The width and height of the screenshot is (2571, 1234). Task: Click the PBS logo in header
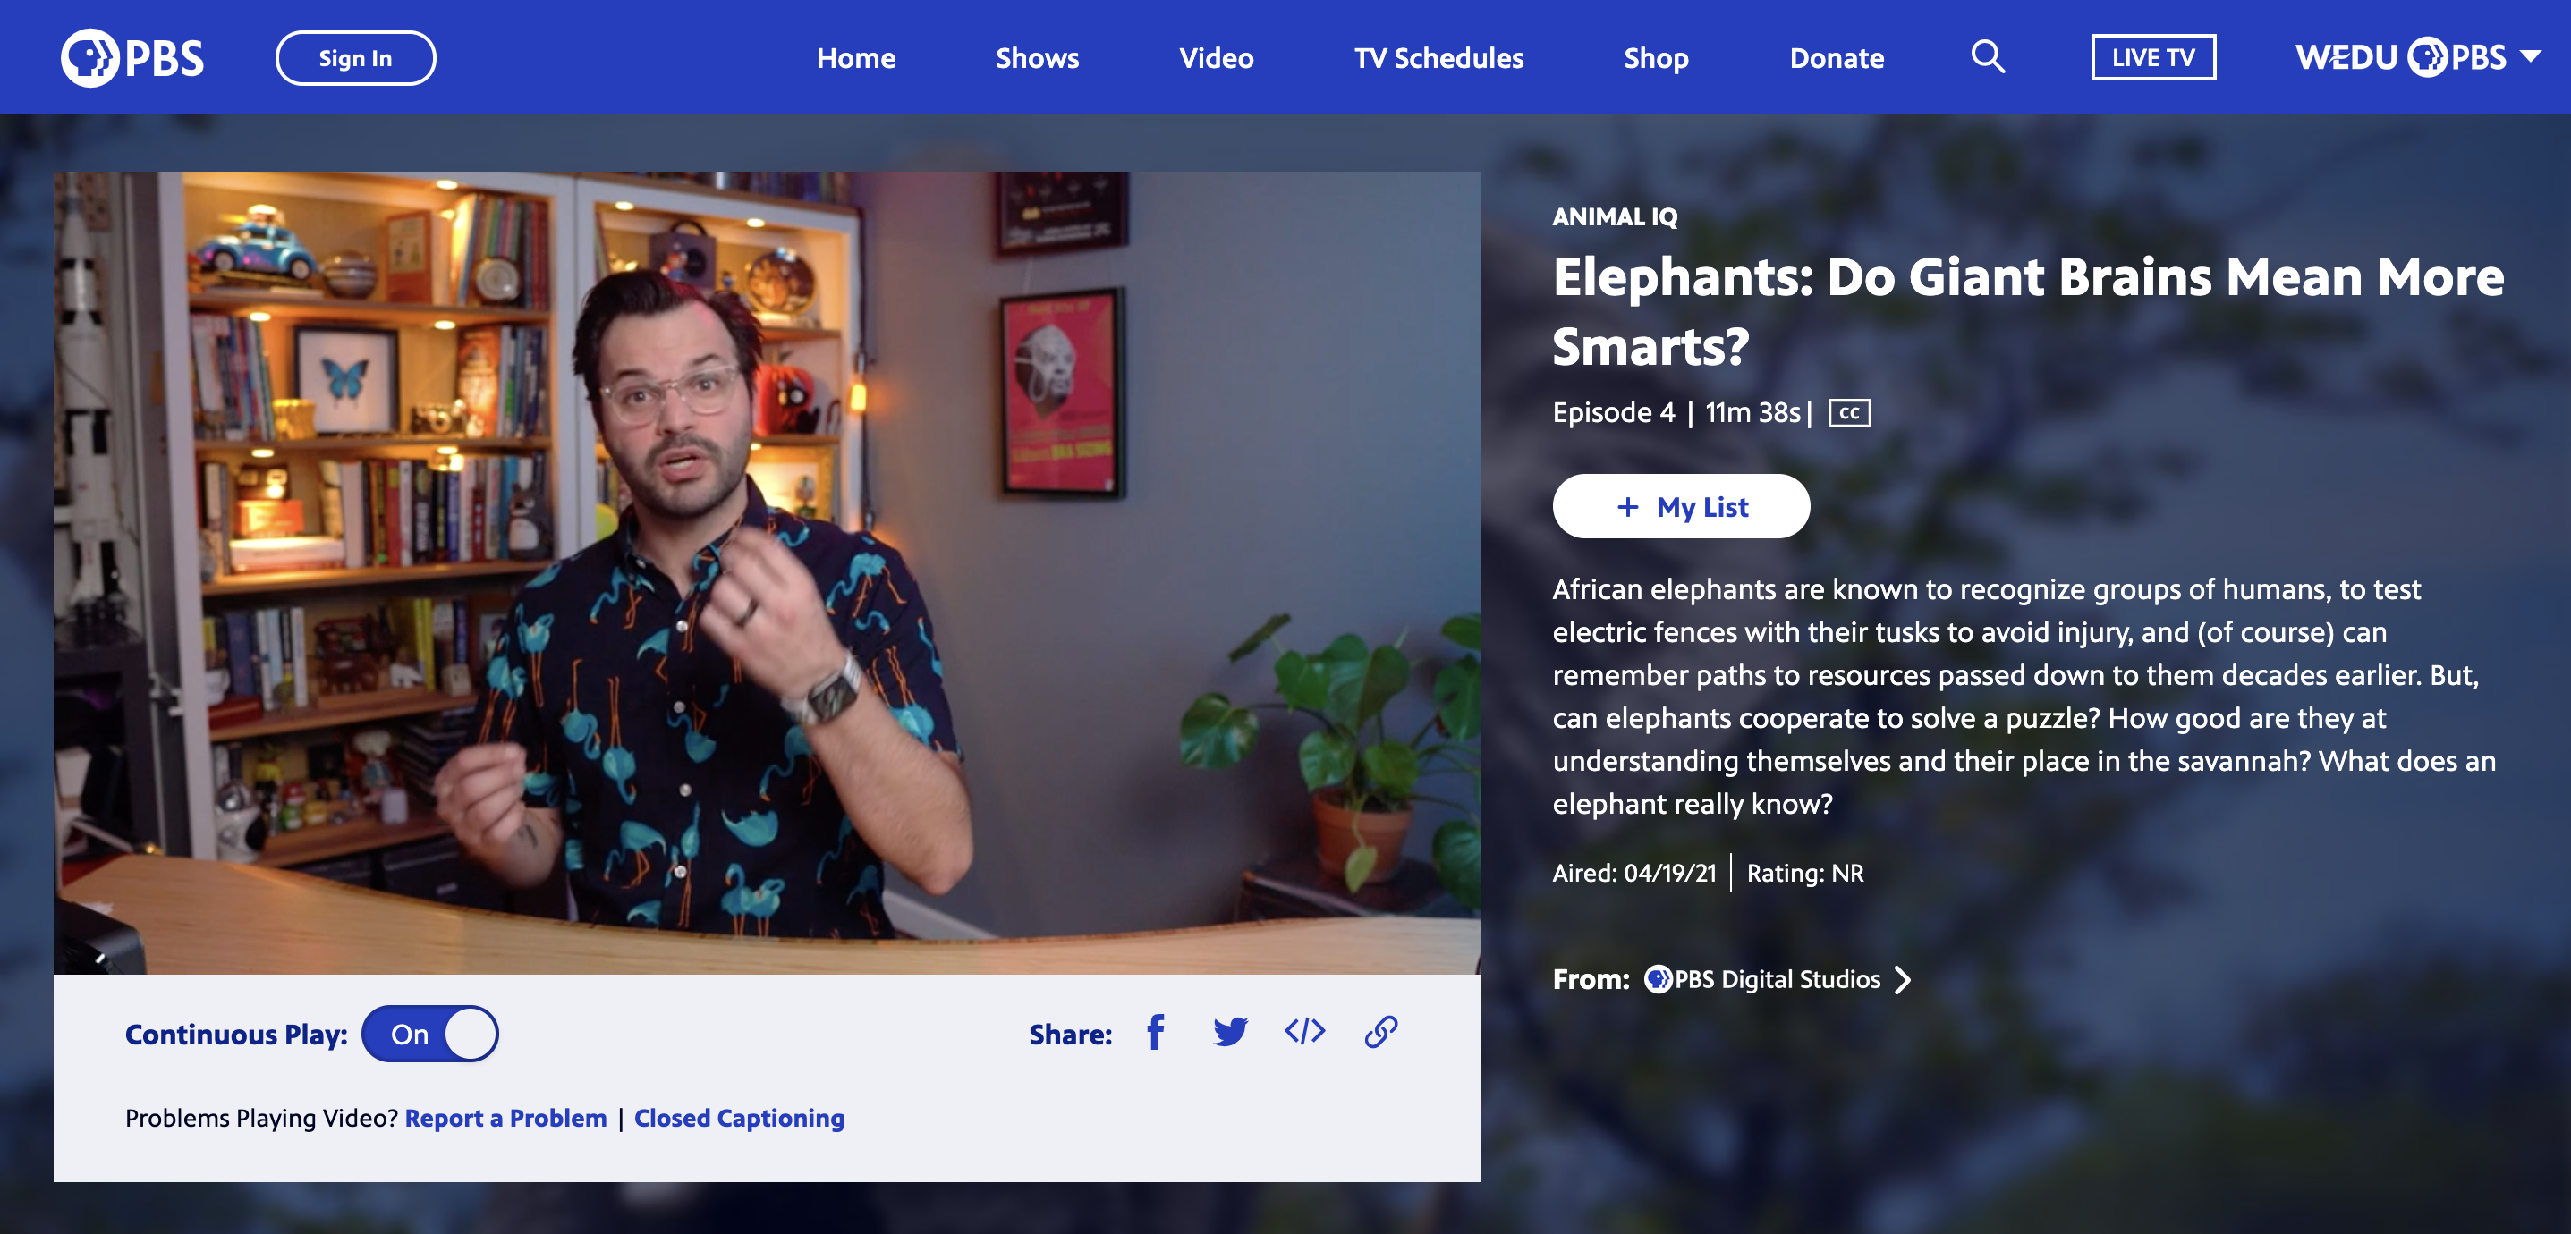click(x=132, y=58)
